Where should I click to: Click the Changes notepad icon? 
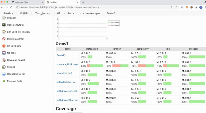point(4,18)
